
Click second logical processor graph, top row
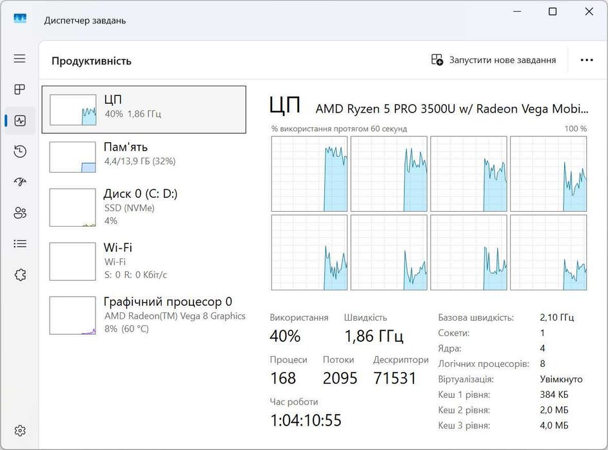tap(389, 173)
